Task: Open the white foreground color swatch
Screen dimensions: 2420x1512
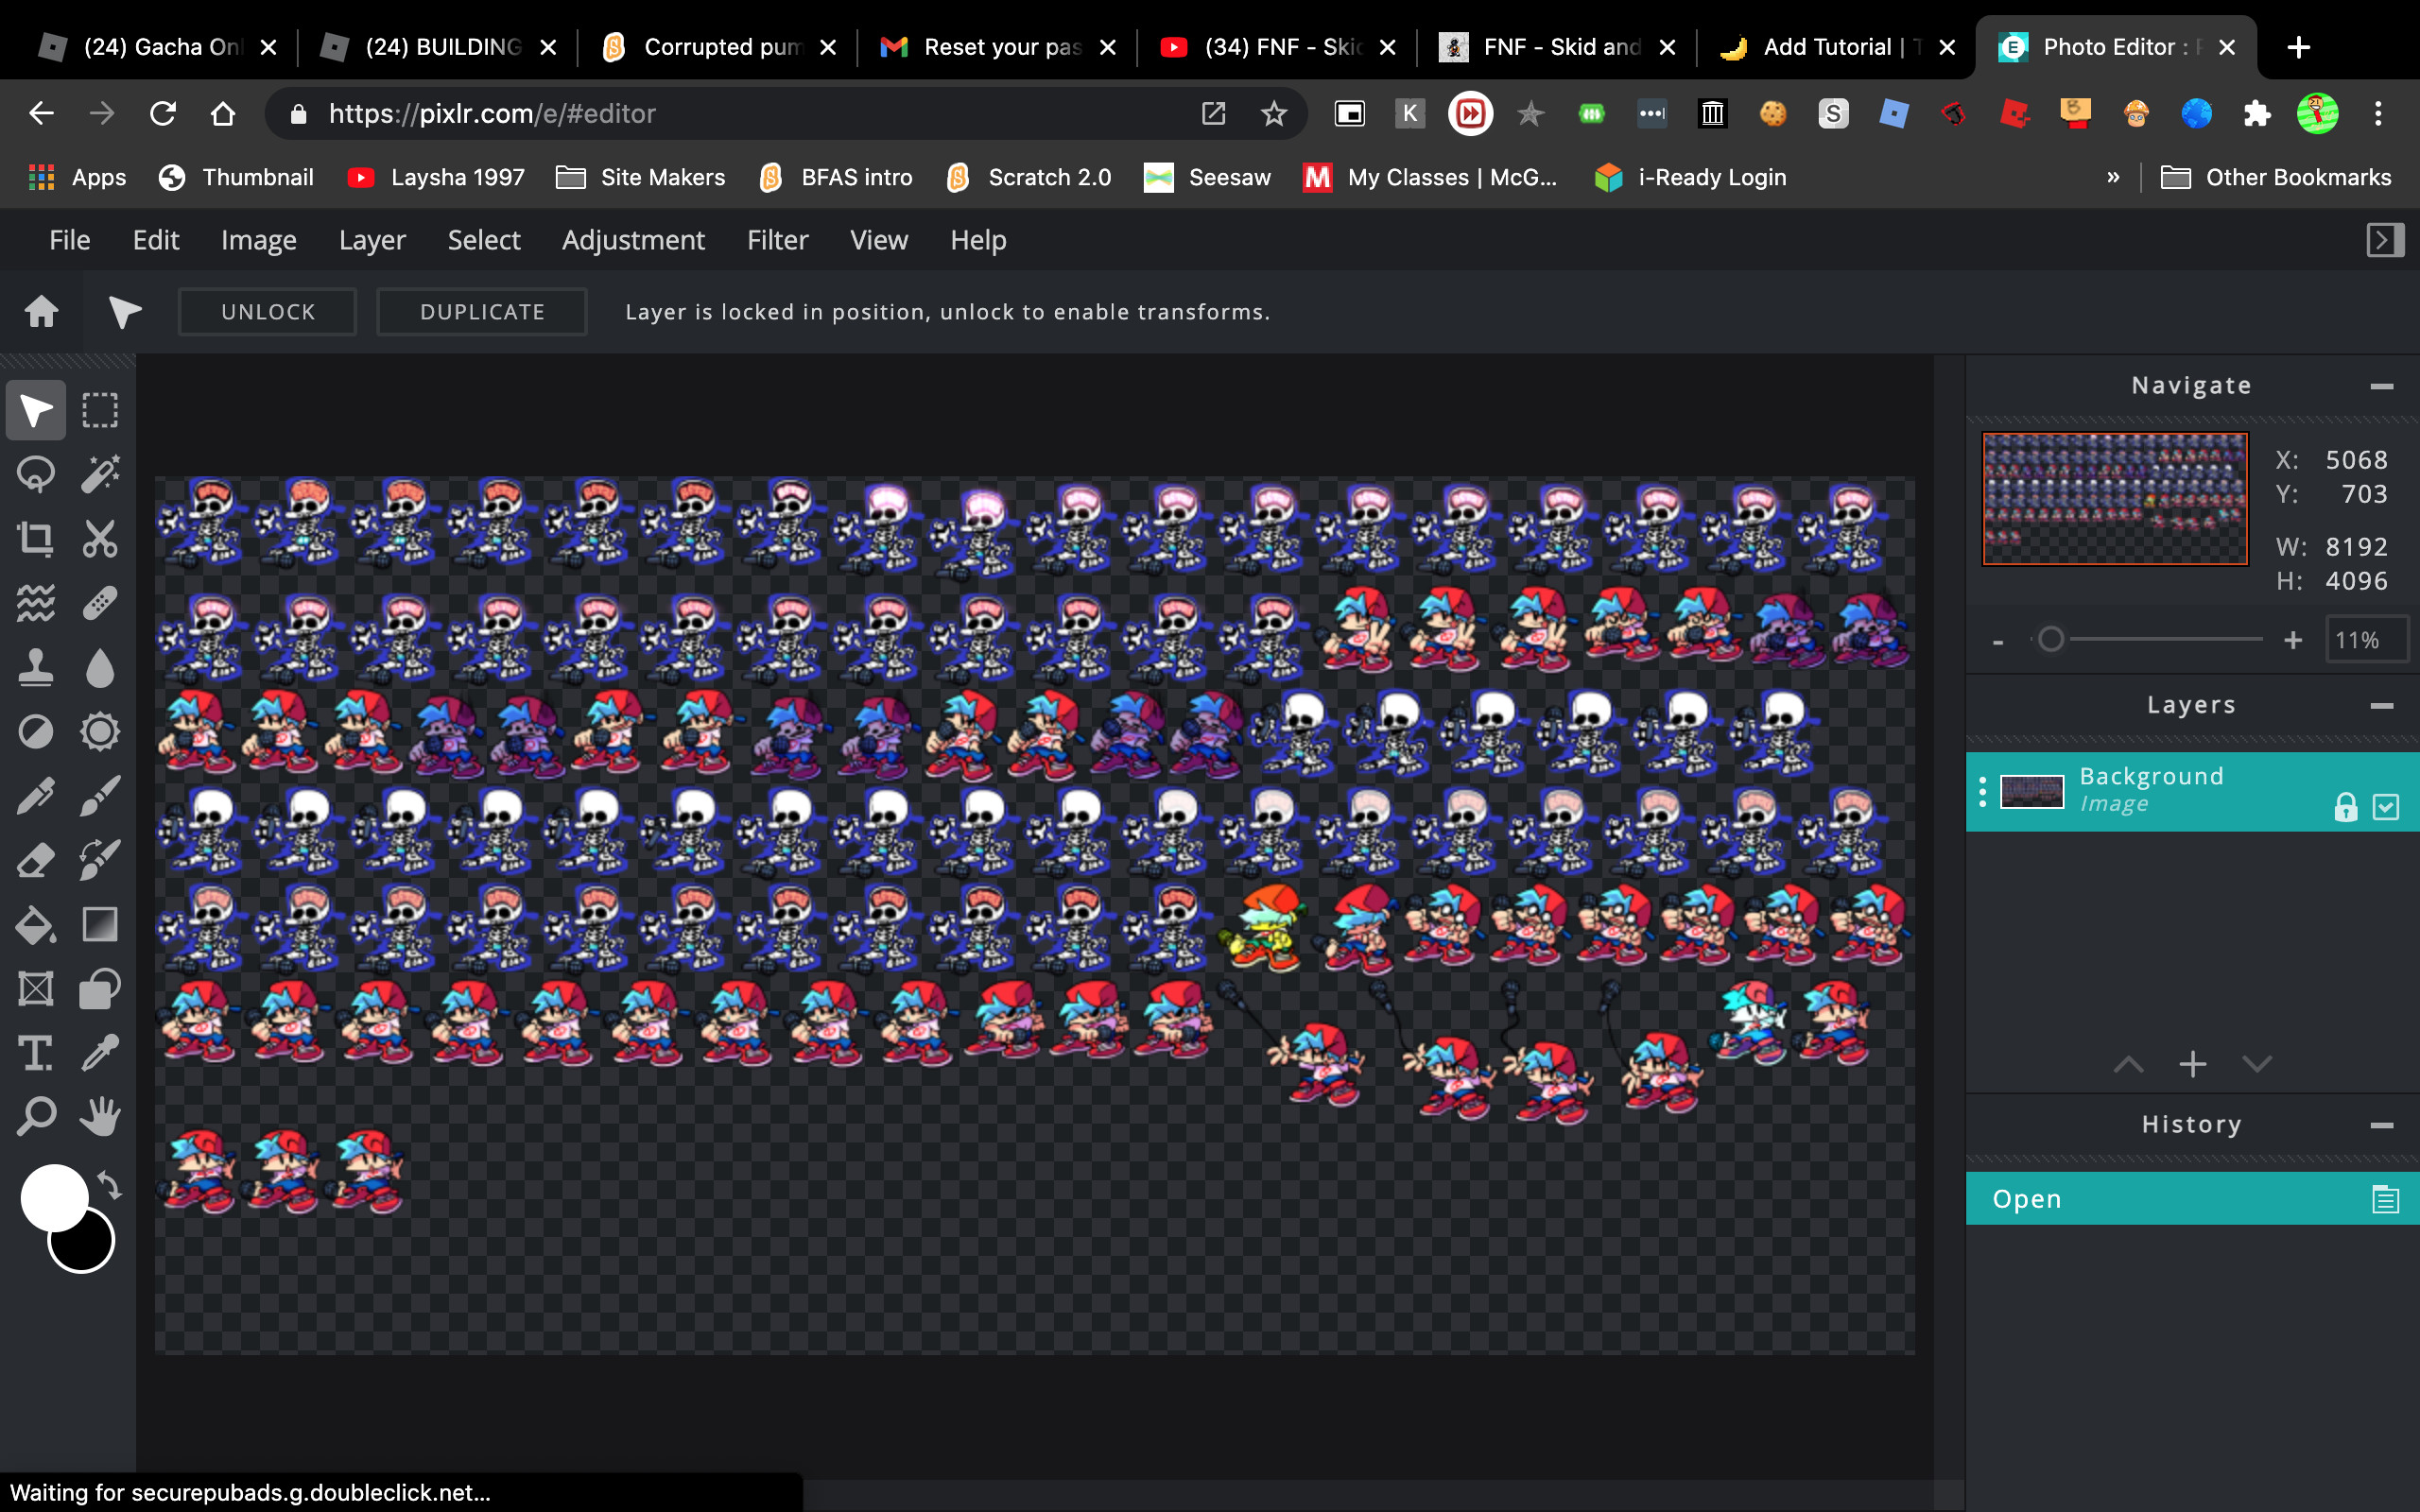Action: pyautogui.click(x=54, y=1198)
